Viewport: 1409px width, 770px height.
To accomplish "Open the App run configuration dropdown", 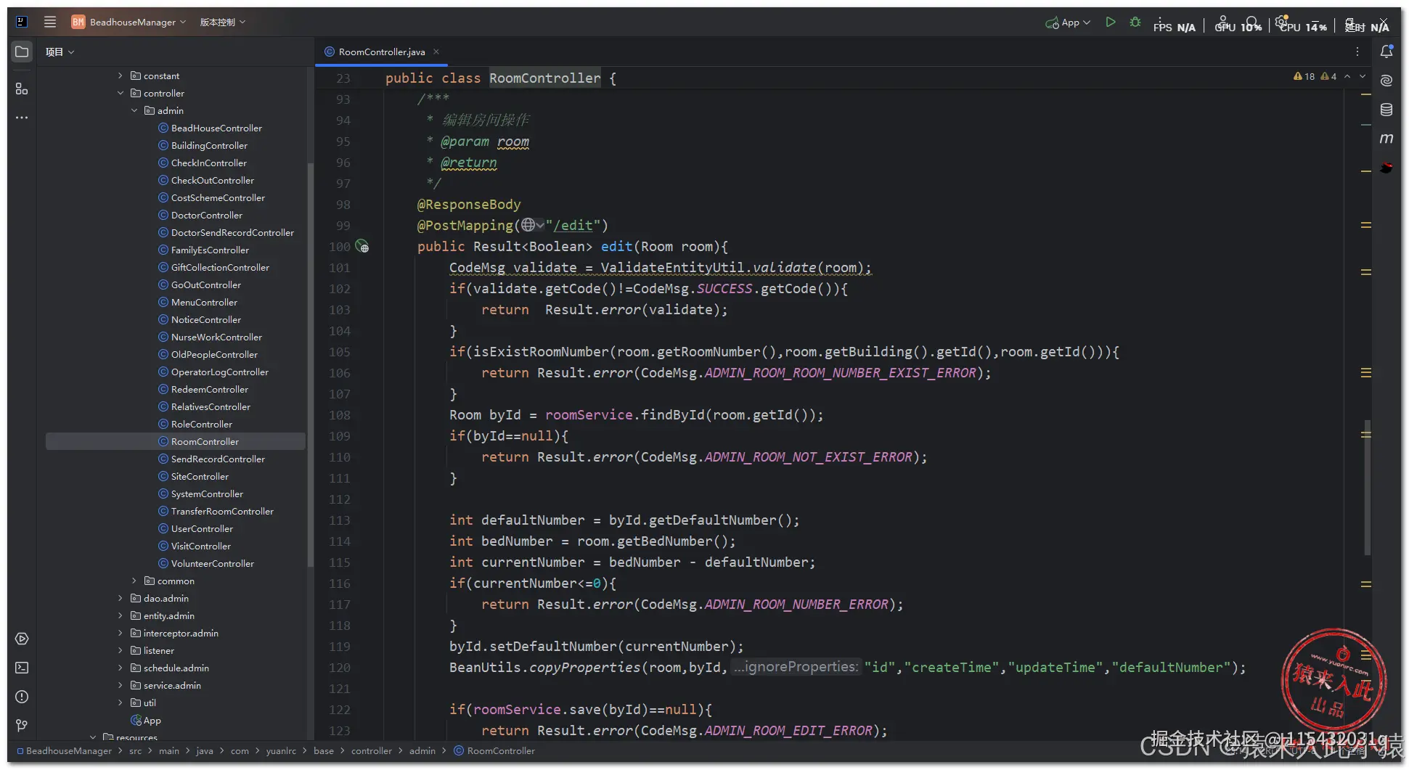I will 1069,22.
